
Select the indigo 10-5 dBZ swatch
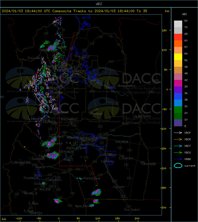pyautogui.click(x=178, y=123)
